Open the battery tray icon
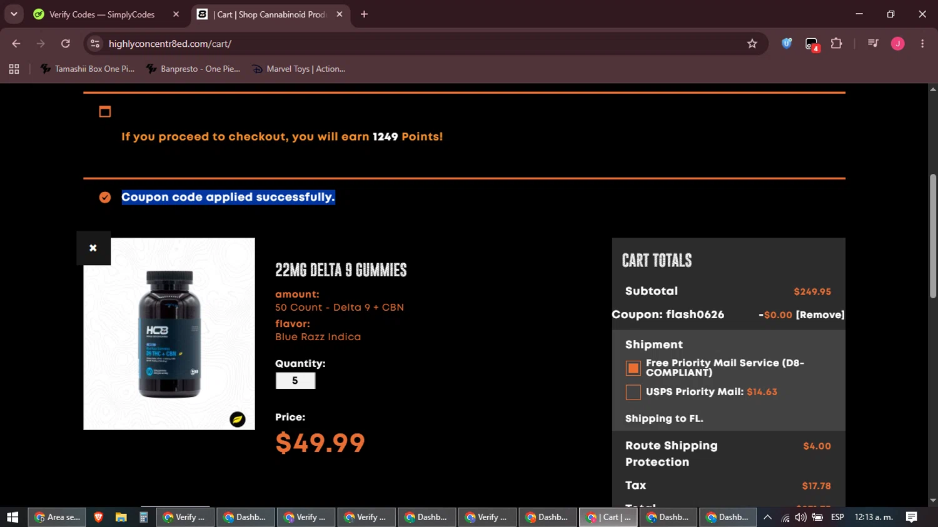This screenshot has width=938, height=527. (817, 517)
